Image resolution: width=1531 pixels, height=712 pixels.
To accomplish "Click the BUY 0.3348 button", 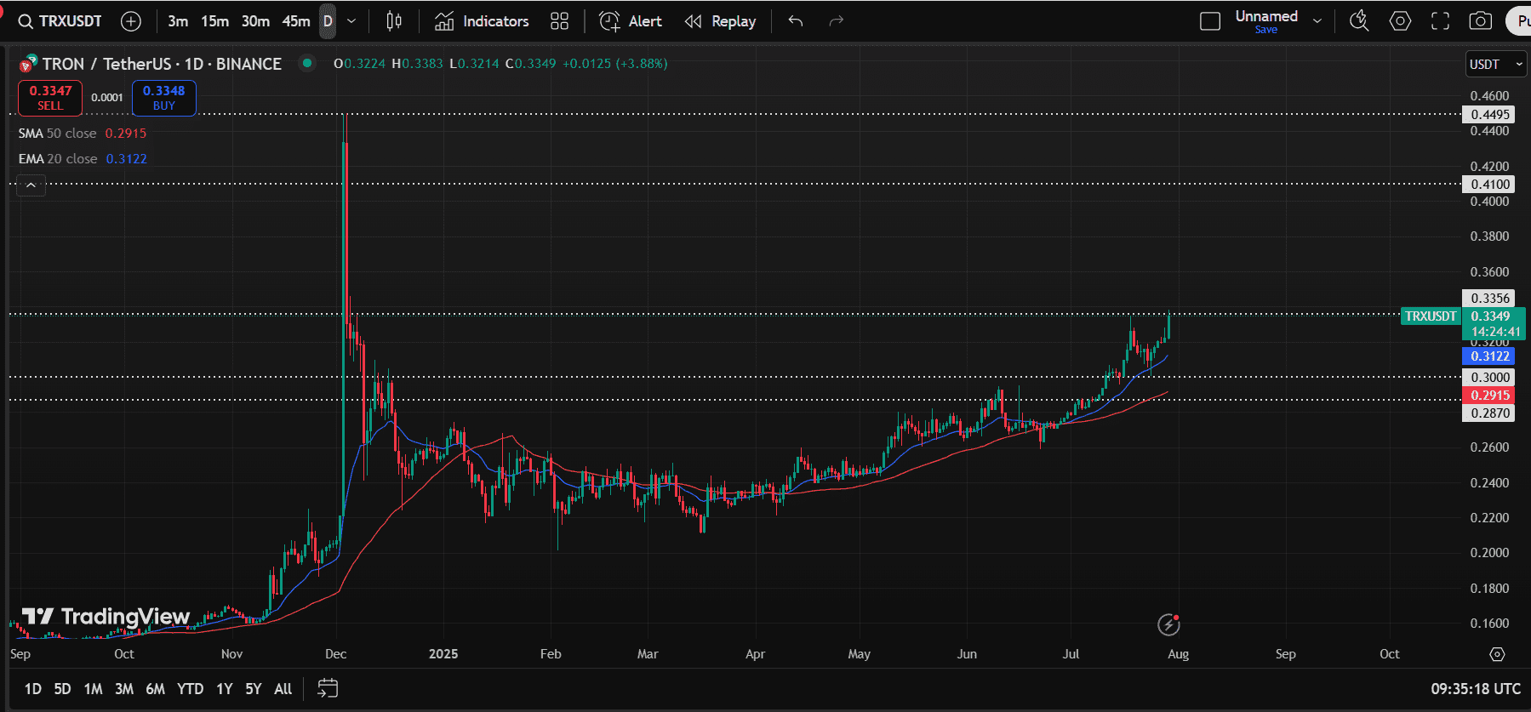I will (164, 98).
